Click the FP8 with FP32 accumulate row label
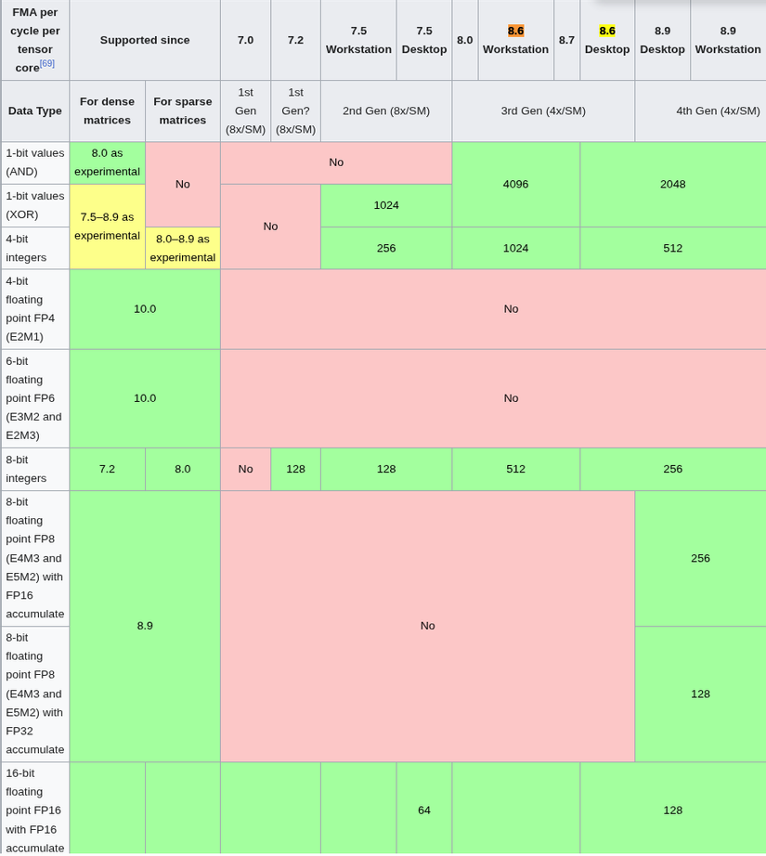 35,694
